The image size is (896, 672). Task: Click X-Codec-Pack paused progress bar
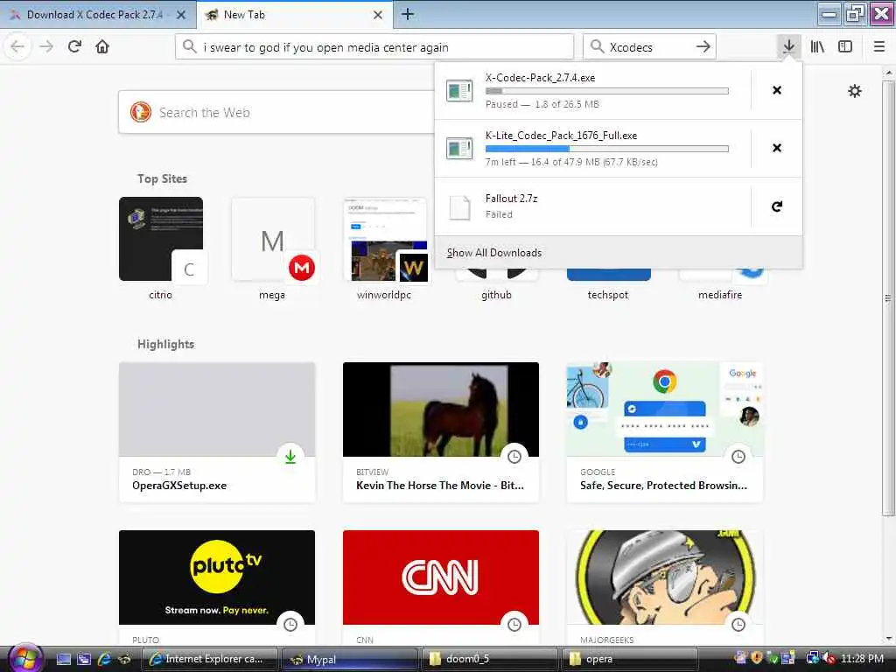pos(607,91)
